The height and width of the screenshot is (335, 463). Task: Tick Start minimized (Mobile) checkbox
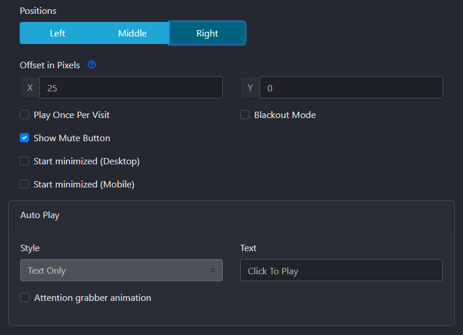click(24, 185)
